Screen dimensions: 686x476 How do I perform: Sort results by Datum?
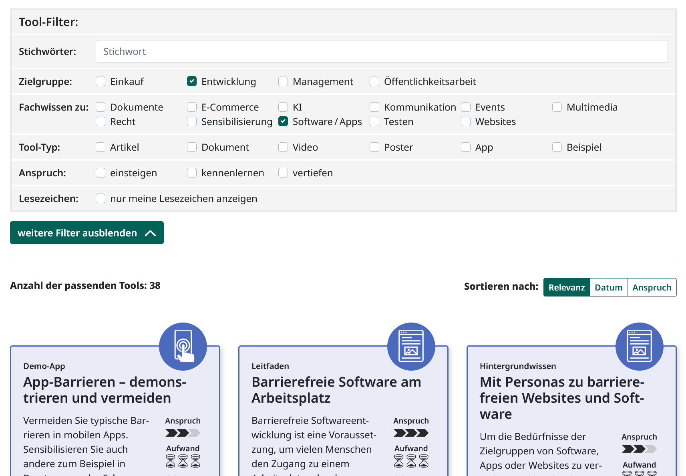(609, 287)
